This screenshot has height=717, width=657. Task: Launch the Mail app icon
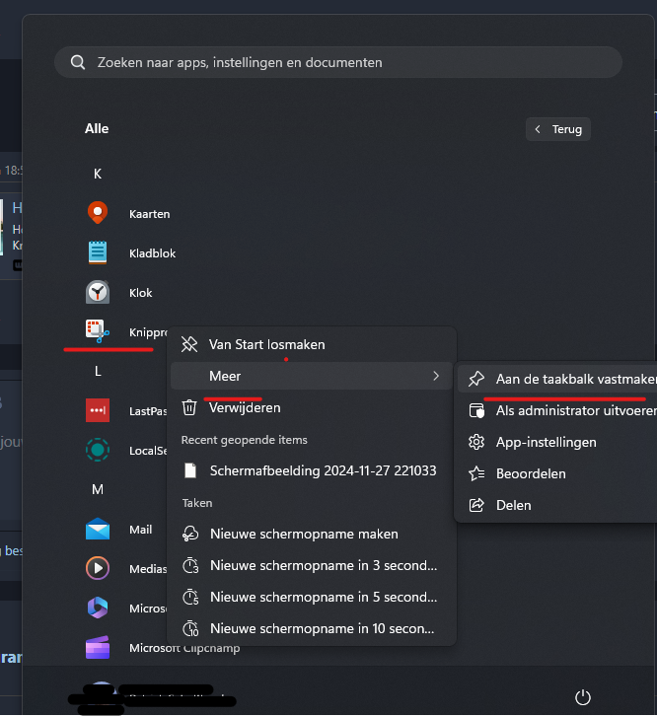click(x=98, y=530)
